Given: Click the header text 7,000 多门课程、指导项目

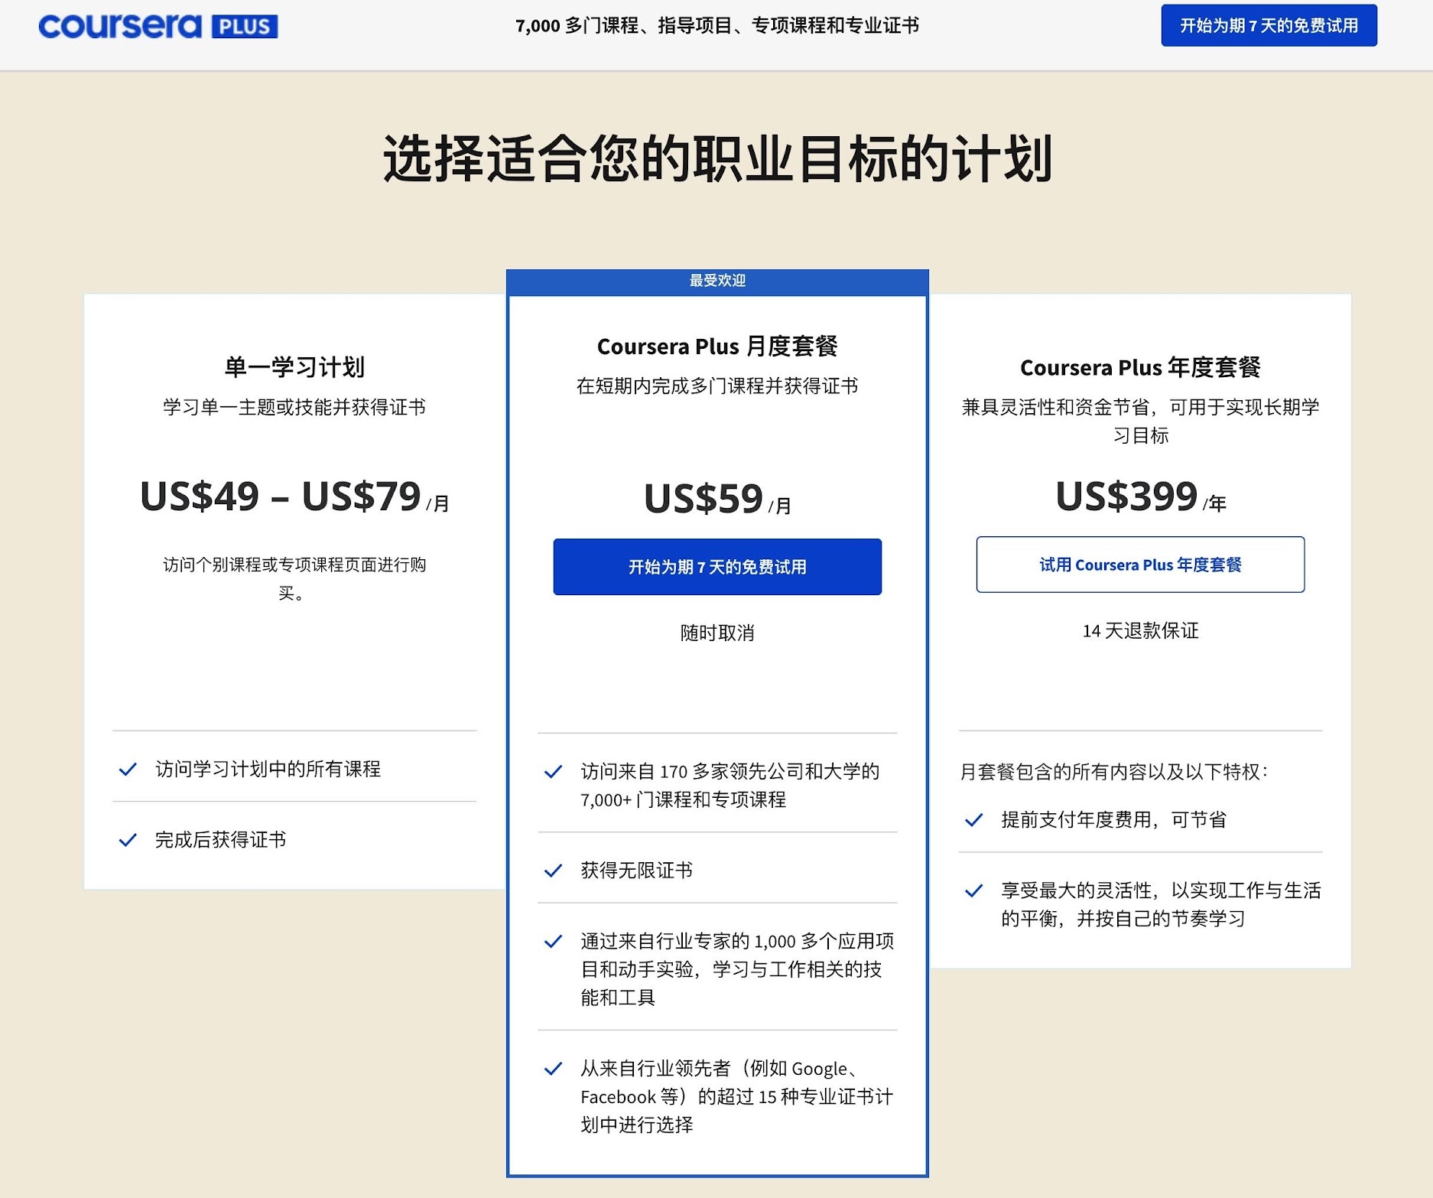Looking at the screenshot, I should (717, 25).
